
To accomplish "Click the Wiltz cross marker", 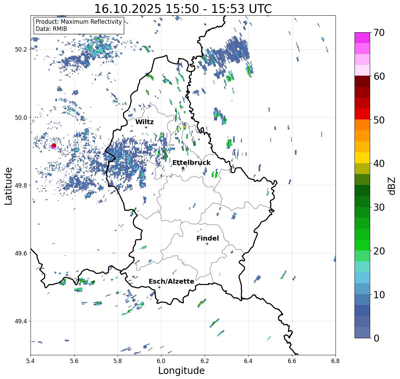I will (x=146, y=127).
